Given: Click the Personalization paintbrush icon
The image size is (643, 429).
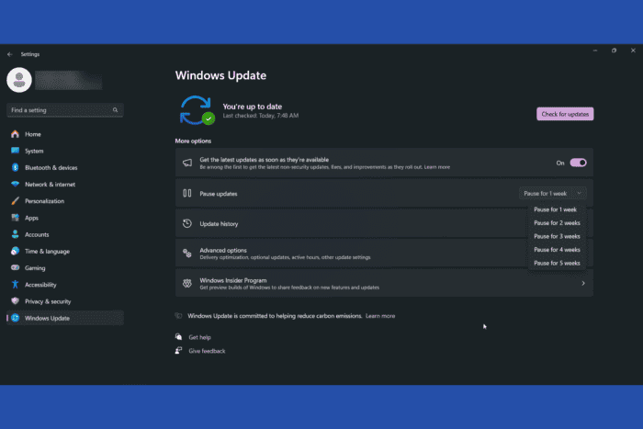Looking at the screenshot, I should pos(16,201).
